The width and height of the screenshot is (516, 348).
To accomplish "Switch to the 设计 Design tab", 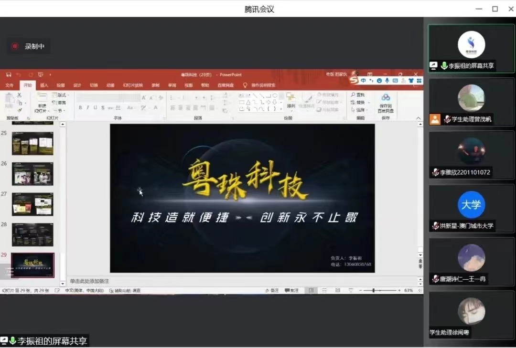I will point(77,85).
